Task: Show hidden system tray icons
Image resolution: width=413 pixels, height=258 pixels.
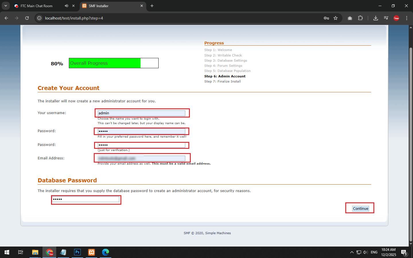Action: 352,252
